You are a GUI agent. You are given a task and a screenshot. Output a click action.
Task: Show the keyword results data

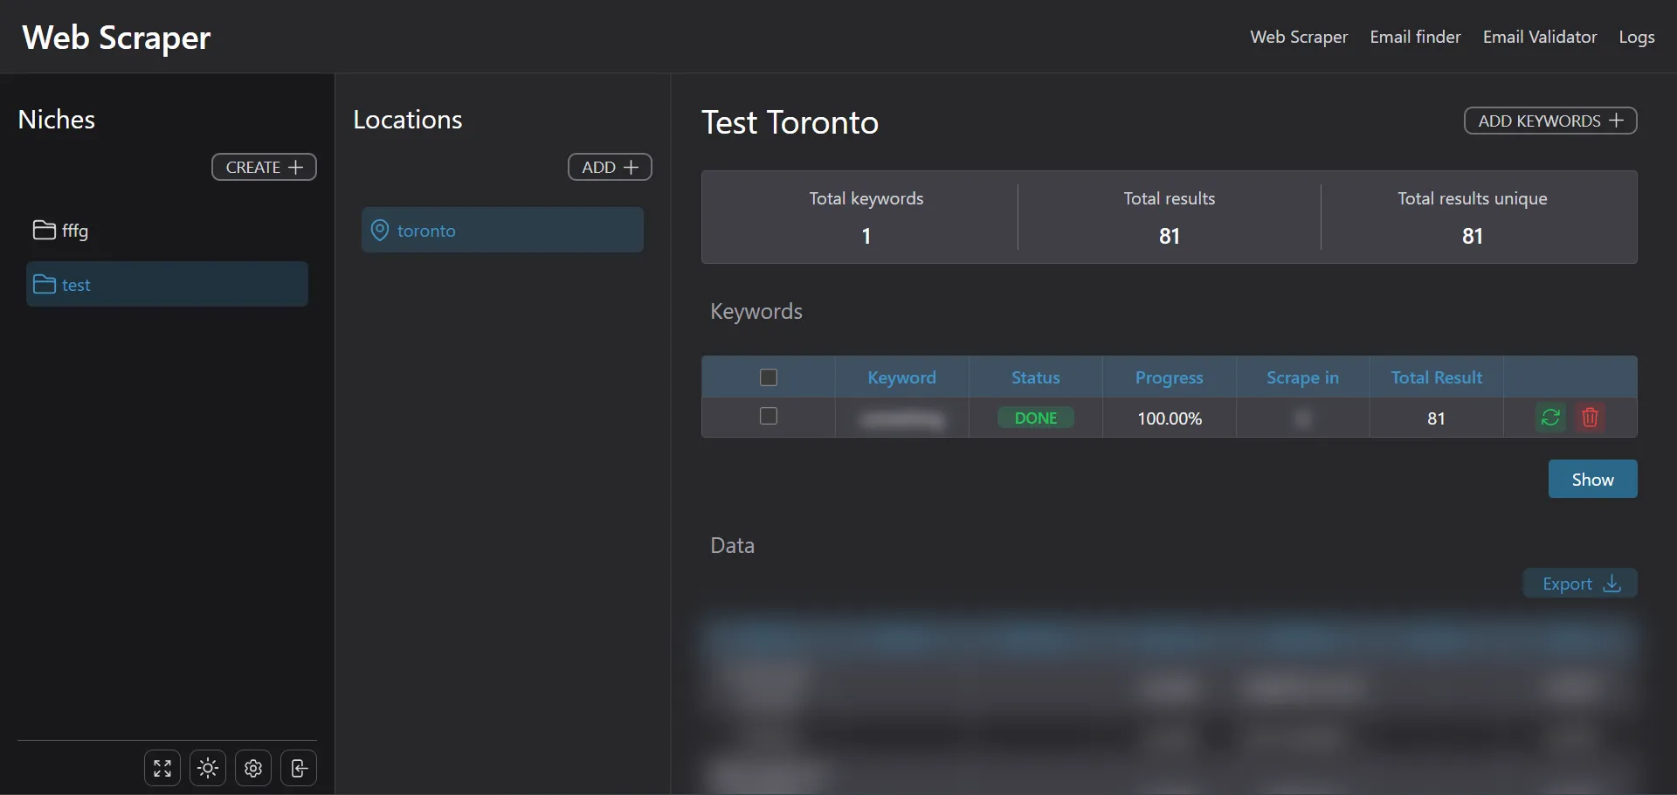pyautogui.click(x=1592, y=479)
